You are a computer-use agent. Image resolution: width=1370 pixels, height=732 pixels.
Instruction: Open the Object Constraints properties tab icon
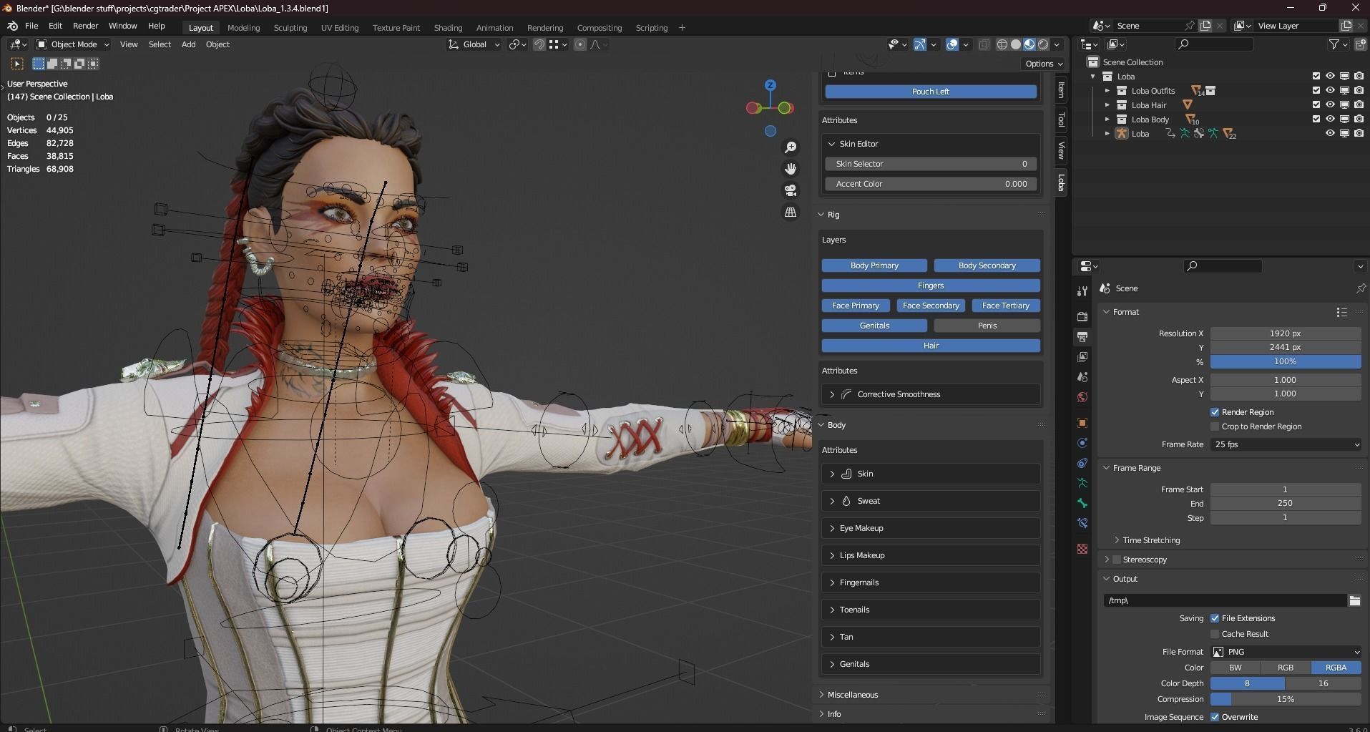click(1082, 463)
